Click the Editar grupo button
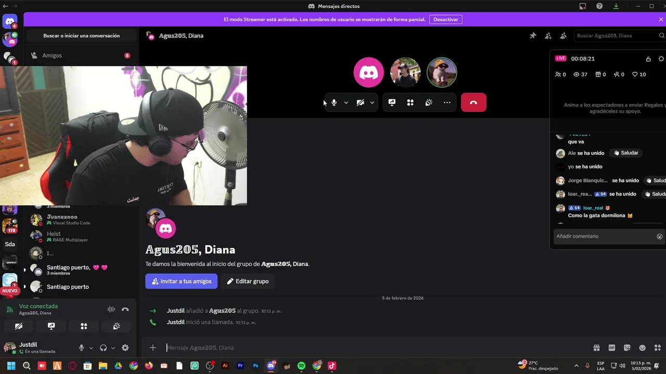666x374 pixels. [248, 281]
